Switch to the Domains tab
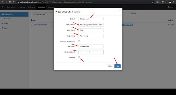176x95 pixels. [x=31, y=7]
